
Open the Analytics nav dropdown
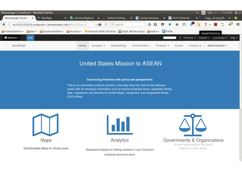pos(98,46)
